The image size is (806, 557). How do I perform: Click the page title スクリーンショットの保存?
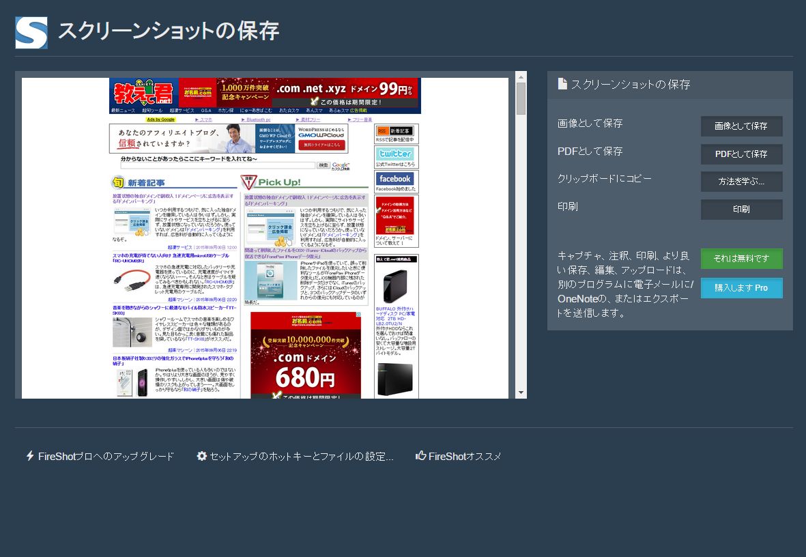coord(169,31)
